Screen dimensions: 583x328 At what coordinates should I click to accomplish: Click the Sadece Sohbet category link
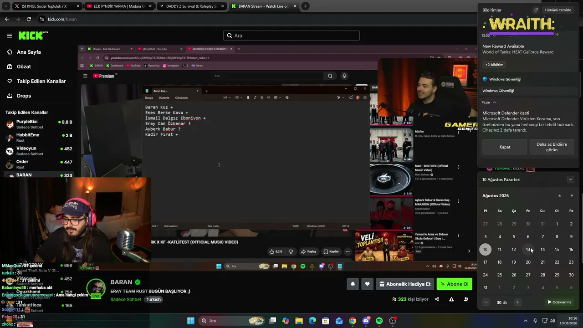(x=126, y=300)
